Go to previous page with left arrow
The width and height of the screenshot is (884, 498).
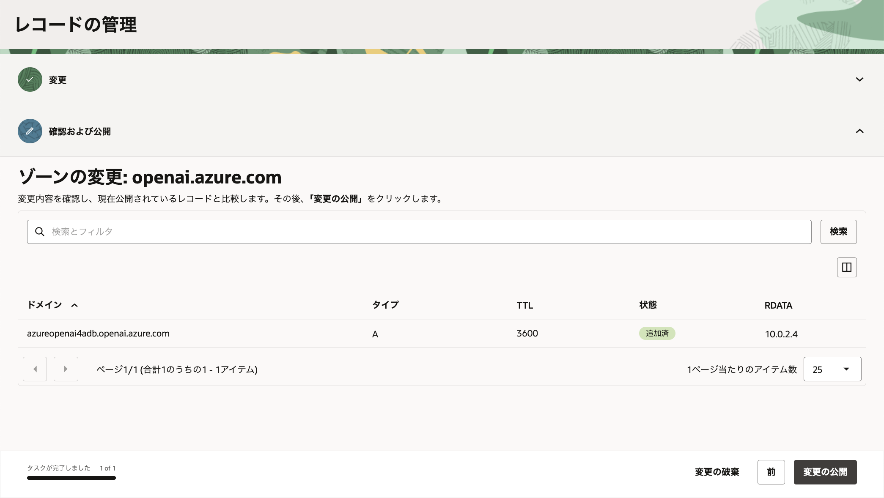pos(35,369)
